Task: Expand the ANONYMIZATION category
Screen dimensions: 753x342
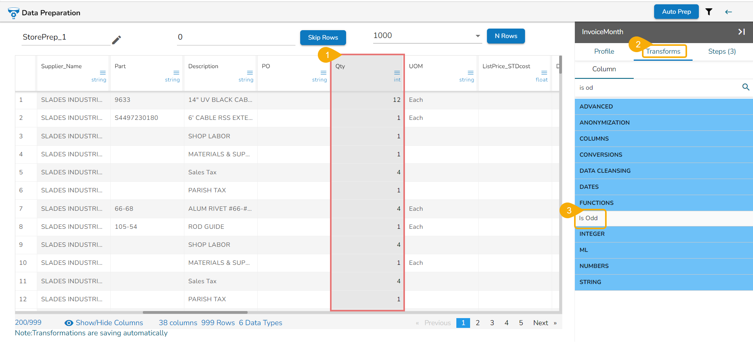Action: (x=664, y=123)
